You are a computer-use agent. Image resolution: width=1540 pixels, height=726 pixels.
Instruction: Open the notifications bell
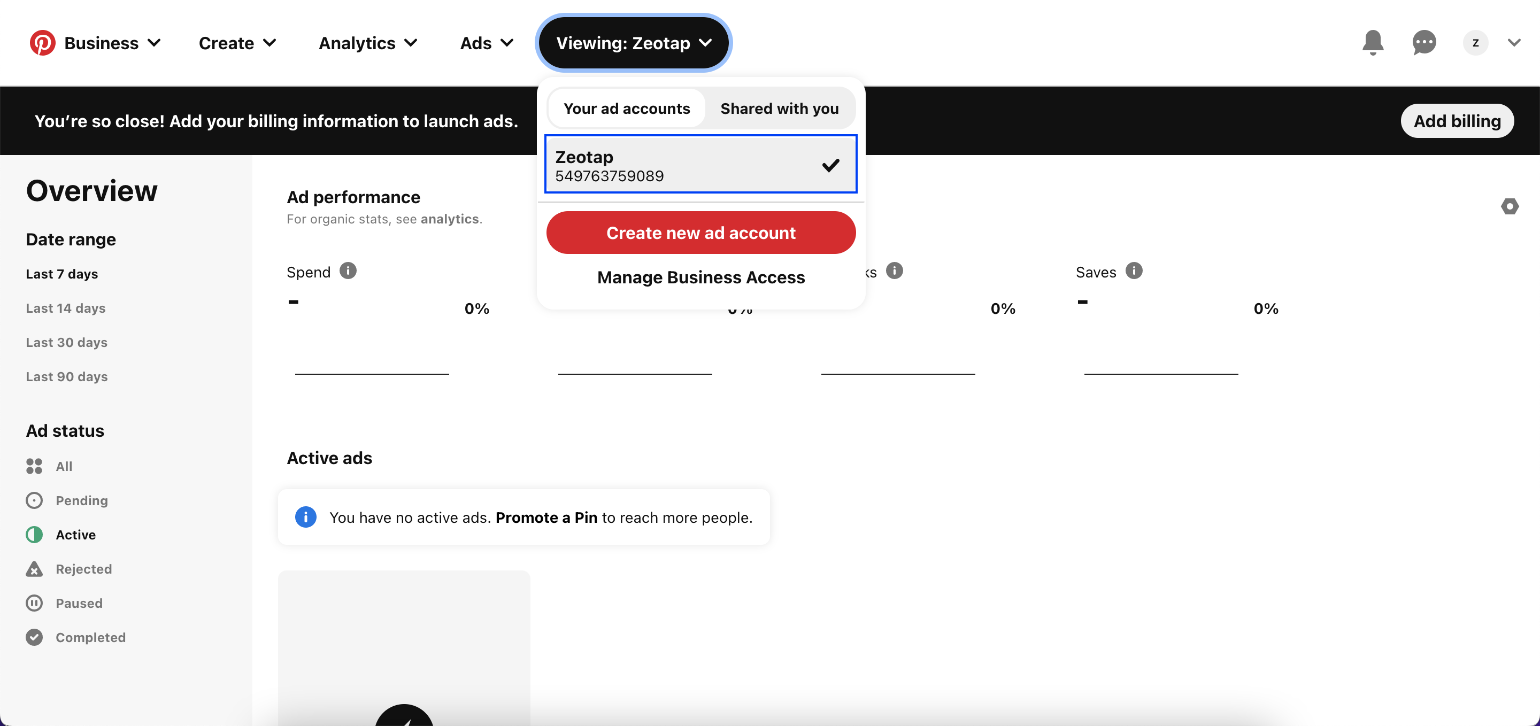coord(1373,43)
